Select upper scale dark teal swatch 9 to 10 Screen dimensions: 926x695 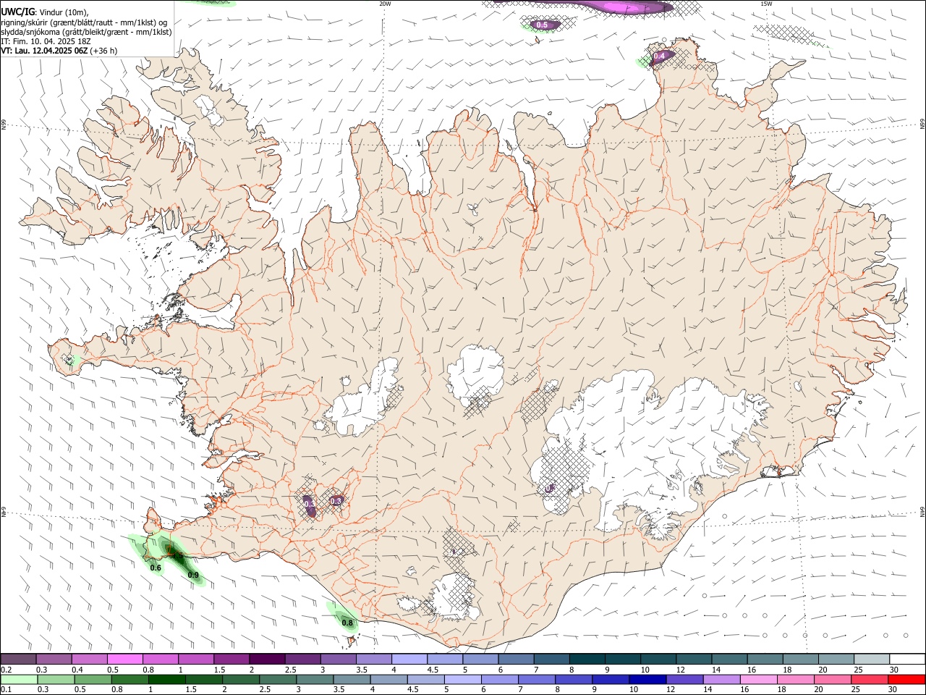point(622,659)
